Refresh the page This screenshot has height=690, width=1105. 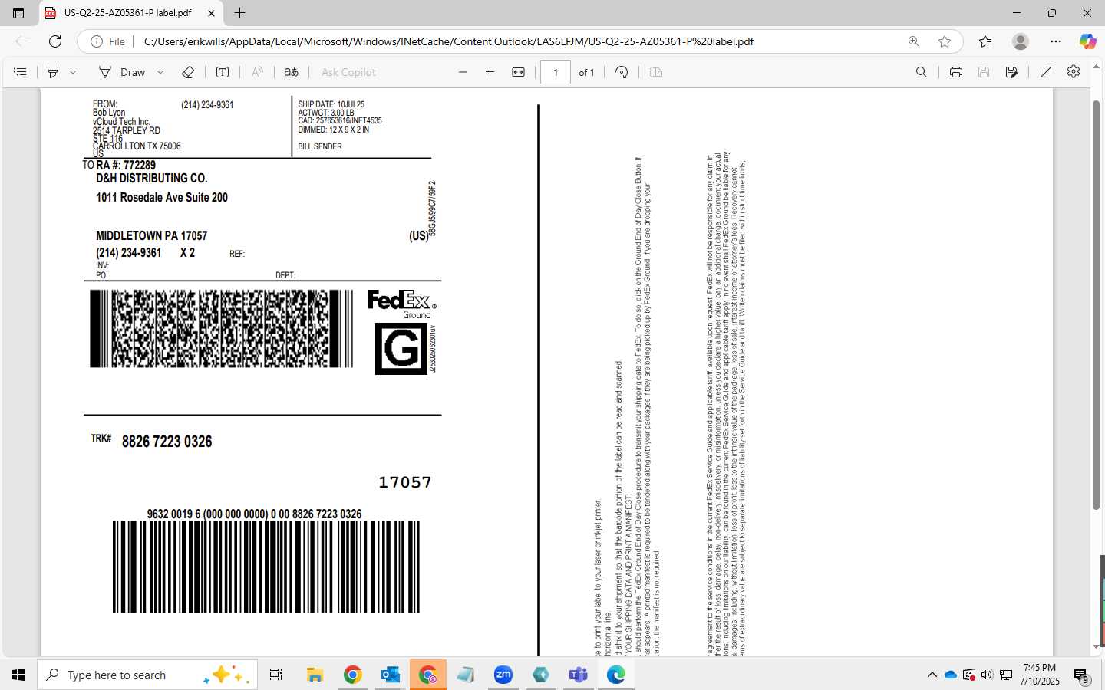pyautogui.click(x=55, y=41)
